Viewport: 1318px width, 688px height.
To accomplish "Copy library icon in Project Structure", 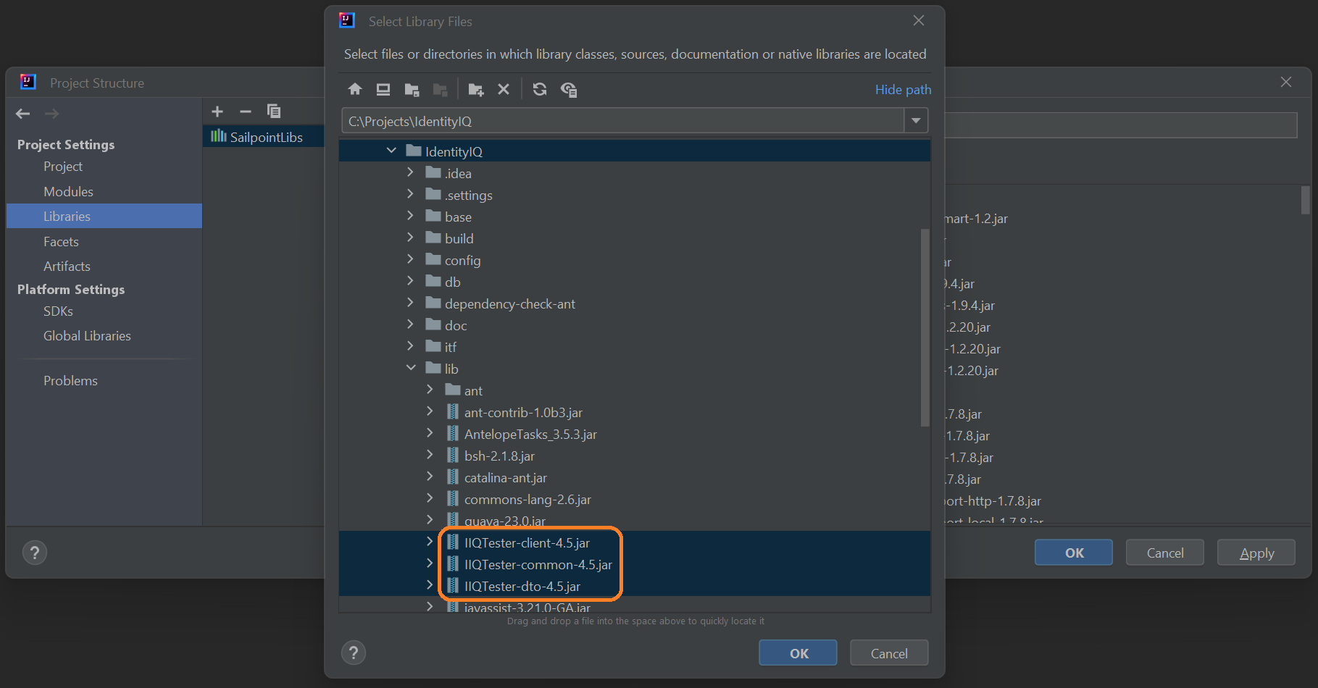I will 274,111.
